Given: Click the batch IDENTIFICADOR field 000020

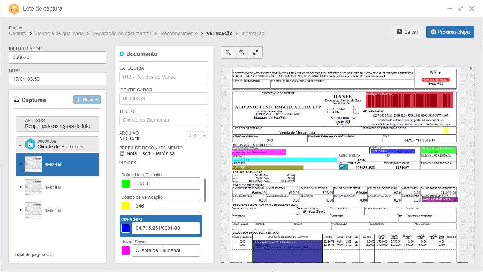Looking at the screenshot, I should [58, 57].
